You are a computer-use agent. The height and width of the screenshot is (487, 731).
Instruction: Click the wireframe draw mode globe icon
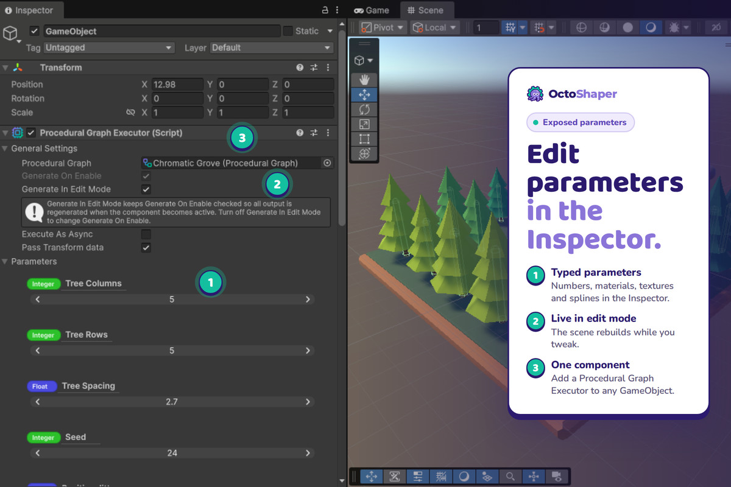(x=581, y=27)
